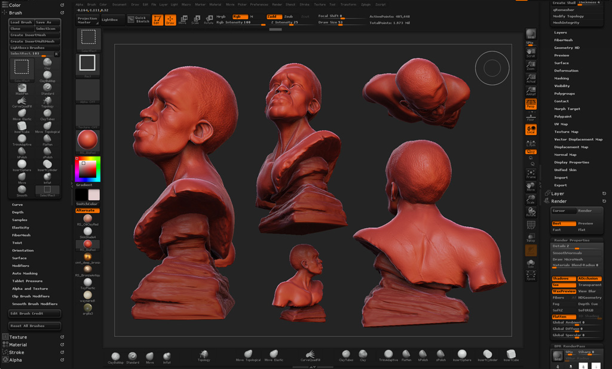Open the Preferences menu
612x369 pixels.
259,4
